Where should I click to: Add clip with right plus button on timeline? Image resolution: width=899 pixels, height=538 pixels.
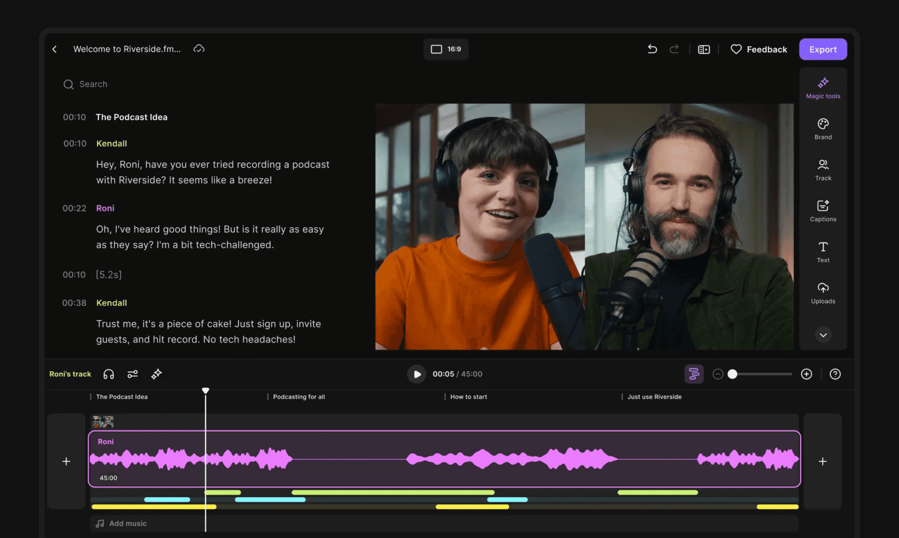tap(822, 461)
